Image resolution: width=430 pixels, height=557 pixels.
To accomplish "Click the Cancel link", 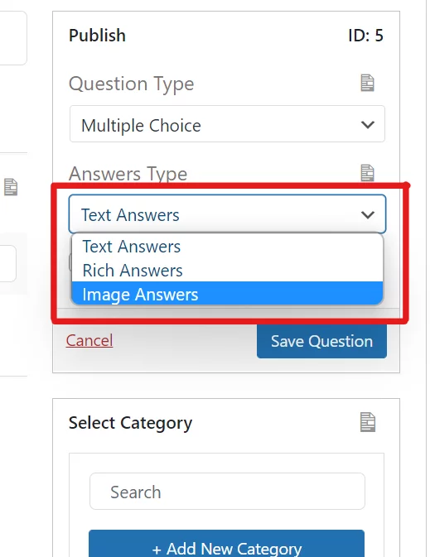I will click(x=89, y=340).
